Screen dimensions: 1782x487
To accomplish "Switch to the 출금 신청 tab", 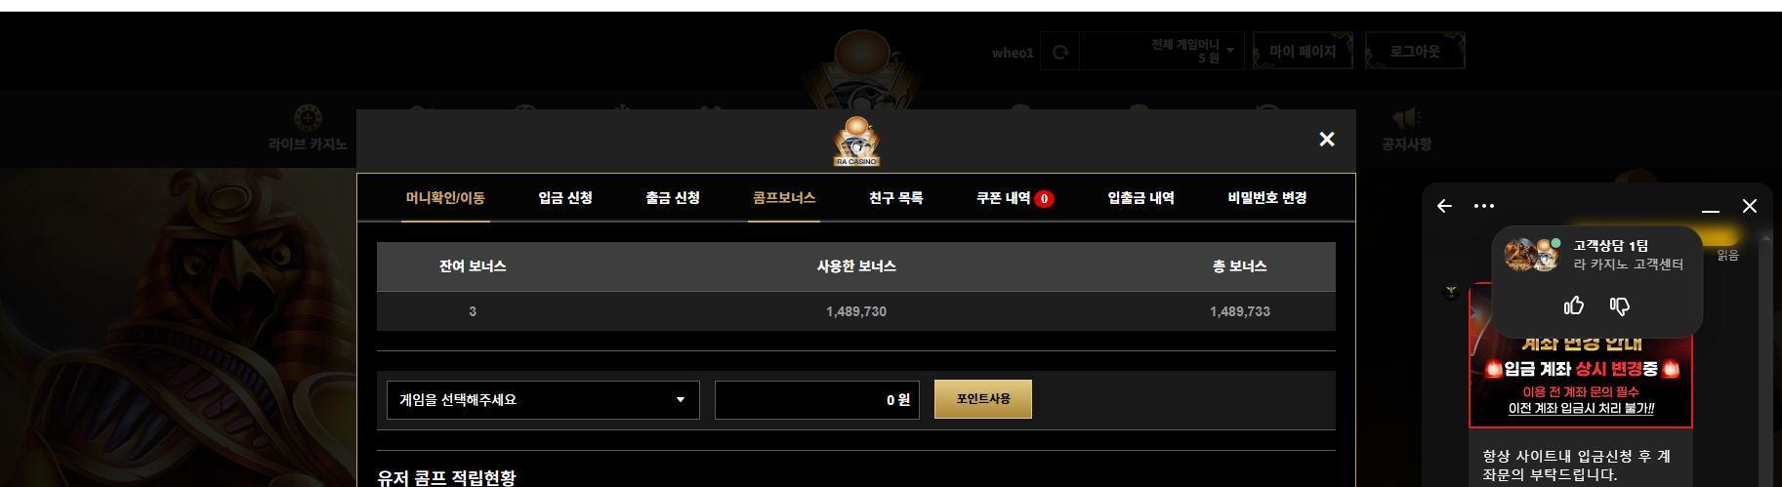I will (x=673, y=198).
